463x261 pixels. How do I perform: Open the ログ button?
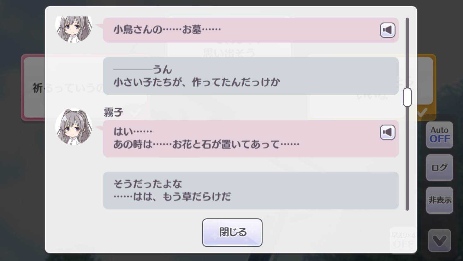pos(439,167)
